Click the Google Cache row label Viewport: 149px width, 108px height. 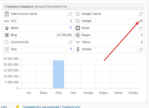point(91,14)
